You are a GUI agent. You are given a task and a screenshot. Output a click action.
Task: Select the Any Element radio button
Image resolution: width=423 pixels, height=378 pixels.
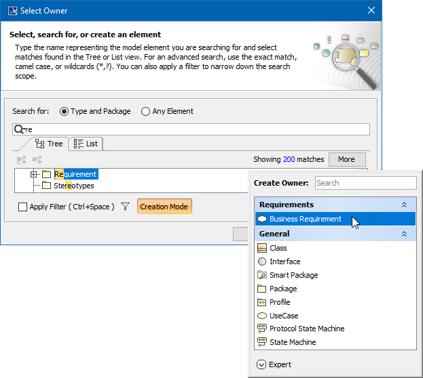(145, 111)
